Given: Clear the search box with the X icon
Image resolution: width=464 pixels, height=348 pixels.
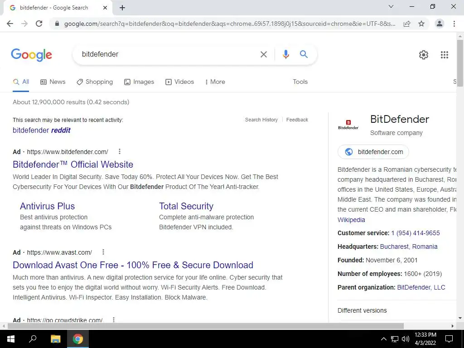Looking at the screenshot, I should pyautogui.click(x=263, y=54).
